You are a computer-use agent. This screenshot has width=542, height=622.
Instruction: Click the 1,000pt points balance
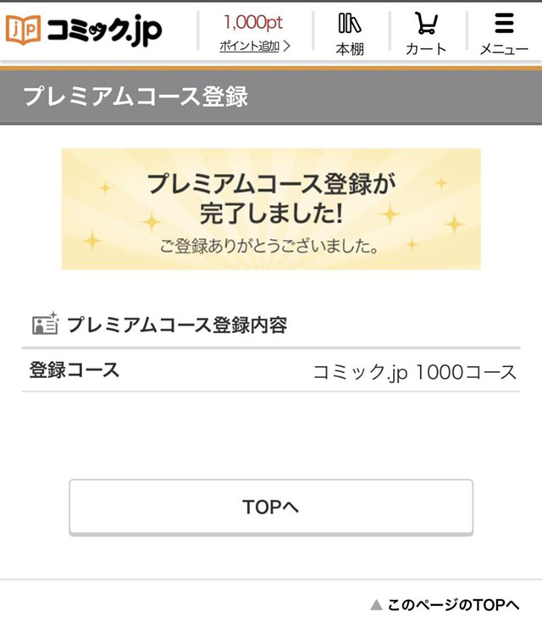[253, 23]
